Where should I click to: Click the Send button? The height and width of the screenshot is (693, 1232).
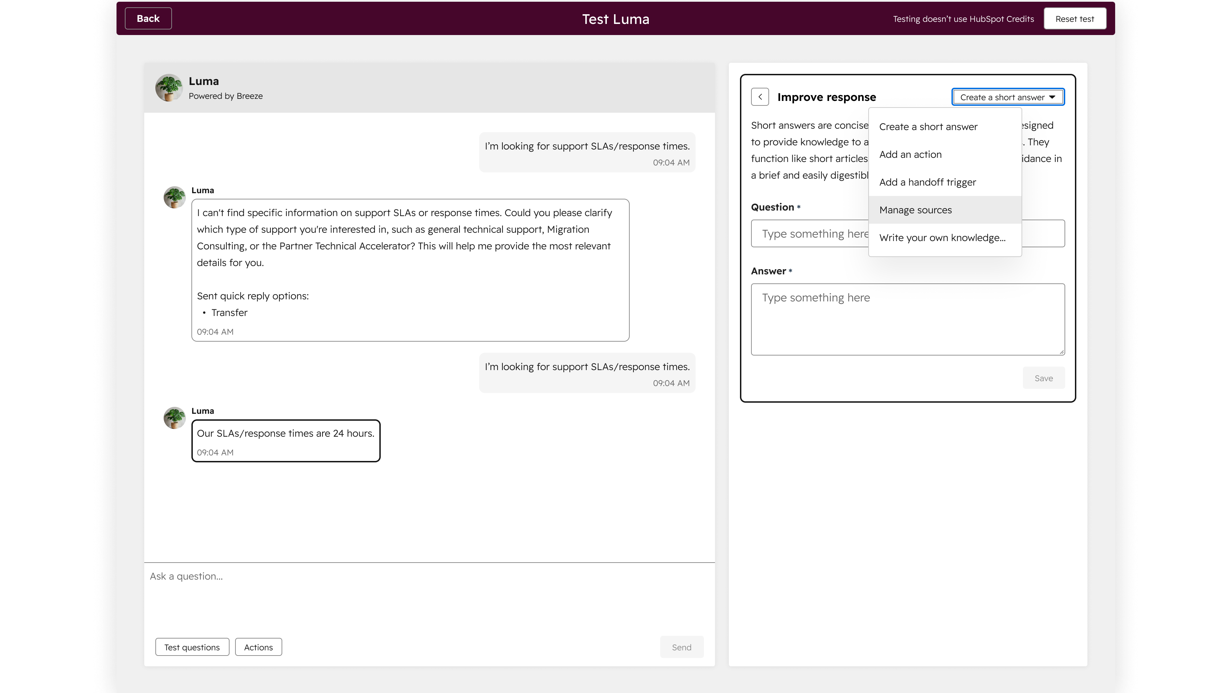tap(681, 647)
